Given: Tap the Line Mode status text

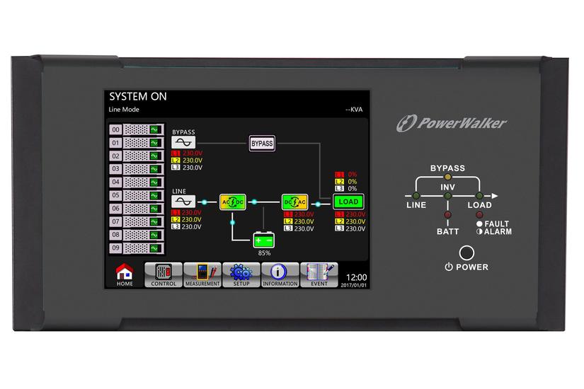Looking at the screenshot, I should click(x=124, y=110).
